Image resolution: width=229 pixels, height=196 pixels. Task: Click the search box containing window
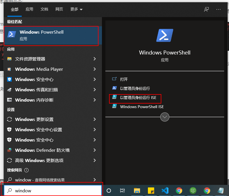53,191
